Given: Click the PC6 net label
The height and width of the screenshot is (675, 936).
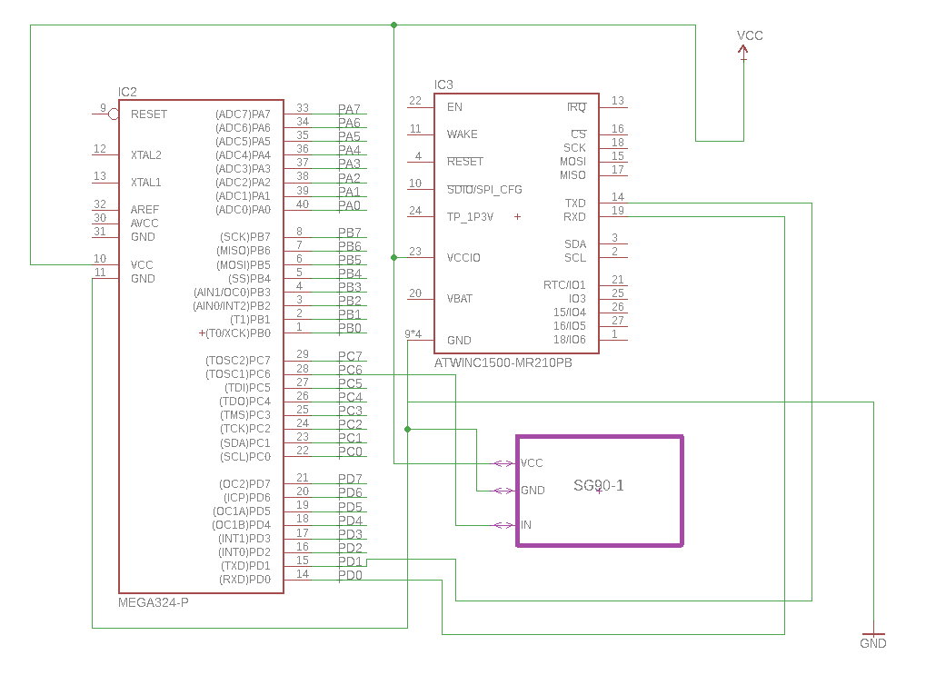Looking at the screenshot, I should coord(351,370).
